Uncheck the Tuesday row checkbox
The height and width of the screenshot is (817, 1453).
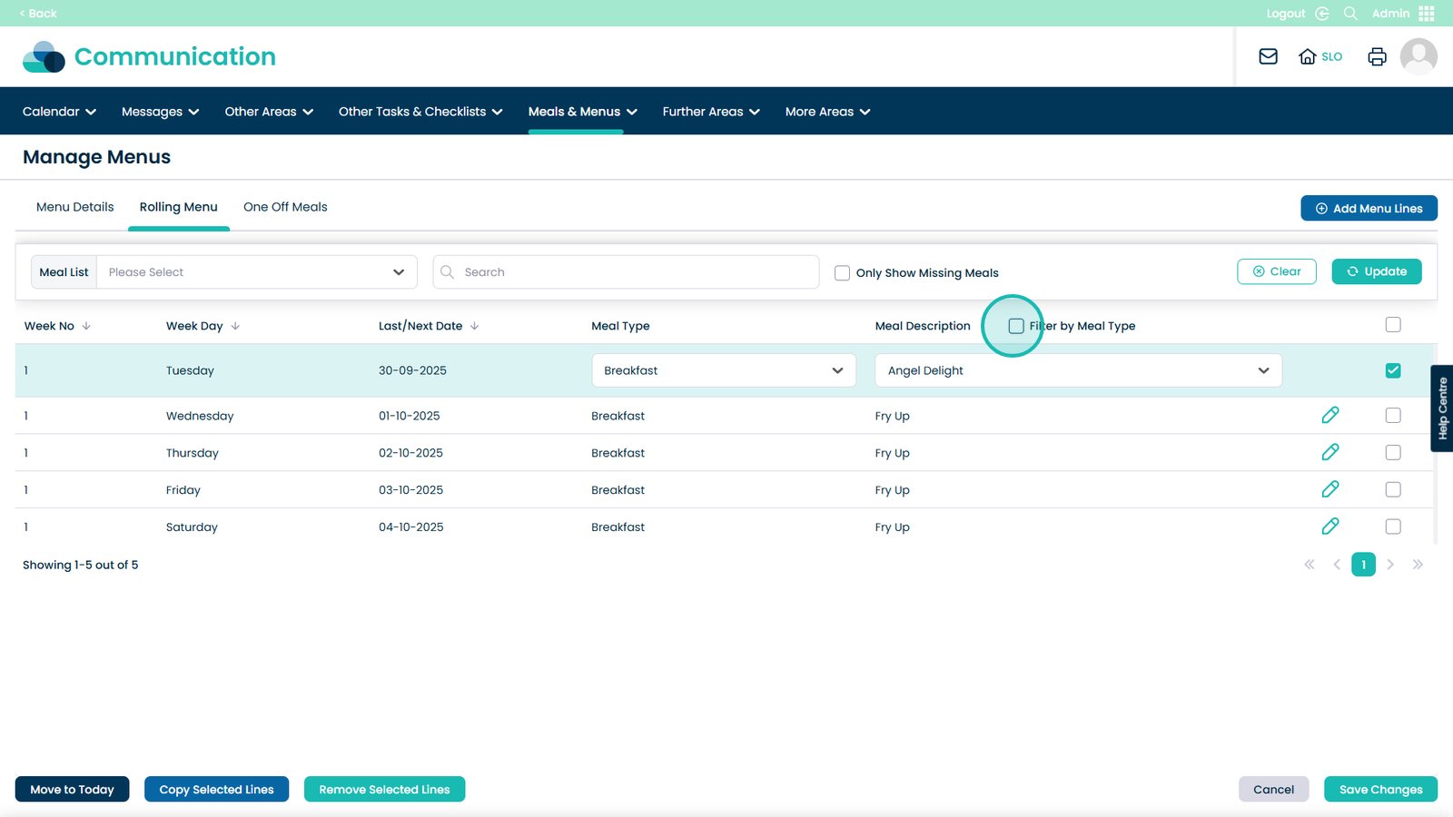tap(1392, 370)
